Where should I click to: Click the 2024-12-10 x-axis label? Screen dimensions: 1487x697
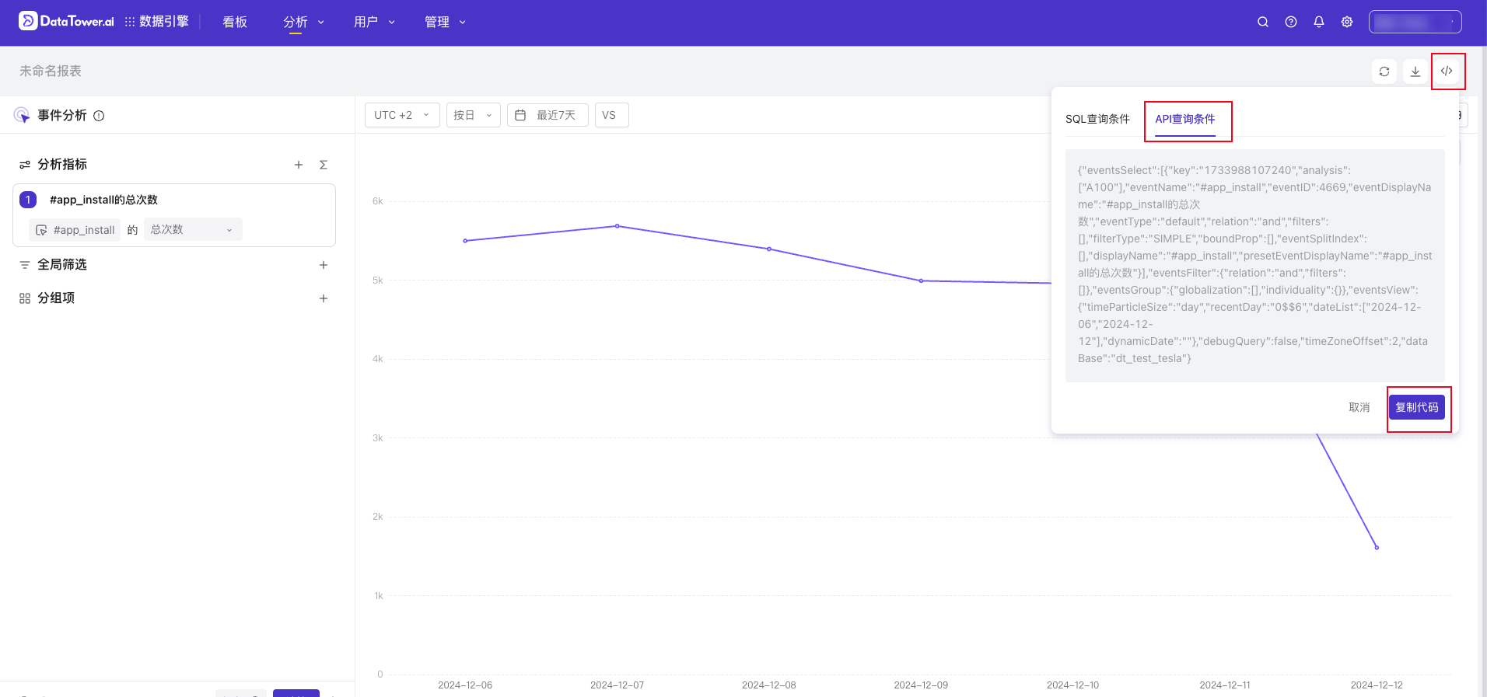coord(1072,685)
